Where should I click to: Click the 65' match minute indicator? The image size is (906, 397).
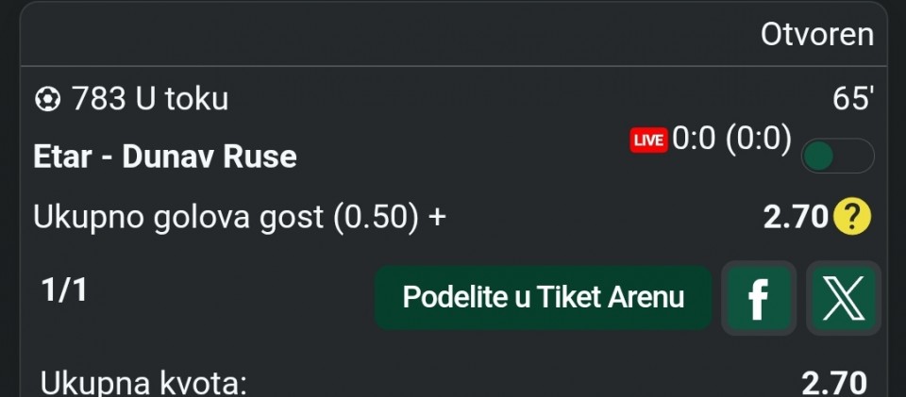pos(852,99)
